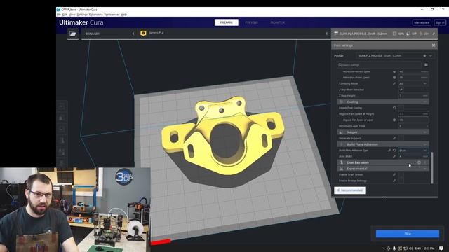Click the pencil edit icon in summary bar
Image resolution: width=449 pixels, height=252 pixels.
point(434,34)
